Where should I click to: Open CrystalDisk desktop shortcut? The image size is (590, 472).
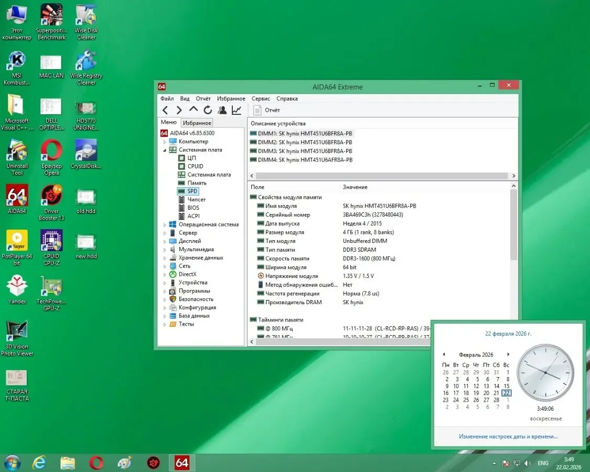coord(86,154)
